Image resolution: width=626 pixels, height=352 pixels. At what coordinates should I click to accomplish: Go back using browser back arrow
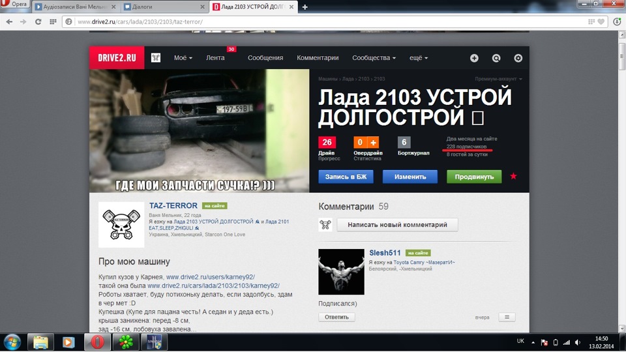point(9,22)
